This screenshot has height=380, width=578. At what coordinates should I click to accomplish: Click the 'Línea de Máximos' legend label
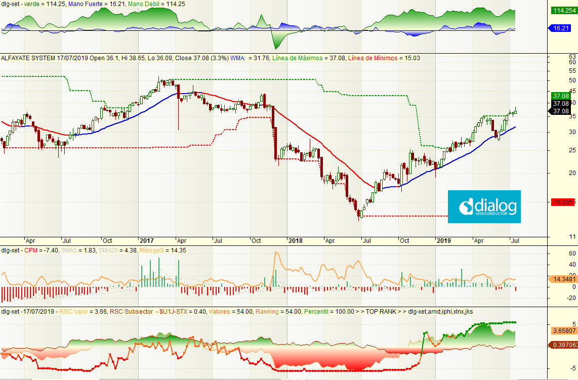point(297,58)
